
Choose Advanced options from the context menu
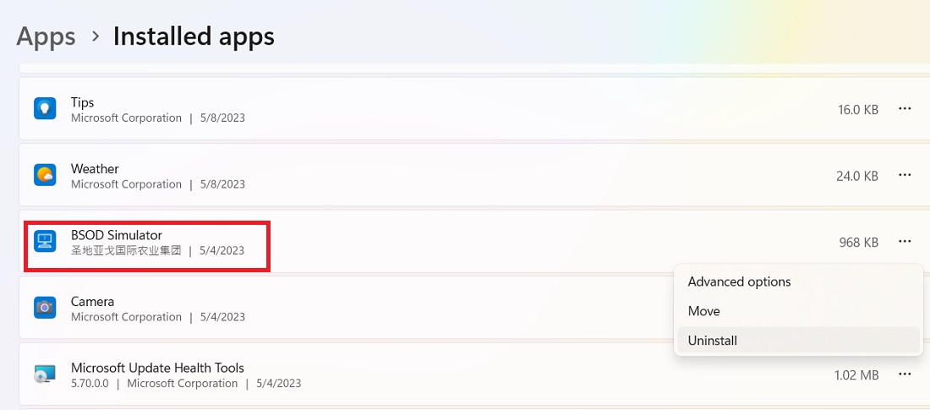point(740,282)
